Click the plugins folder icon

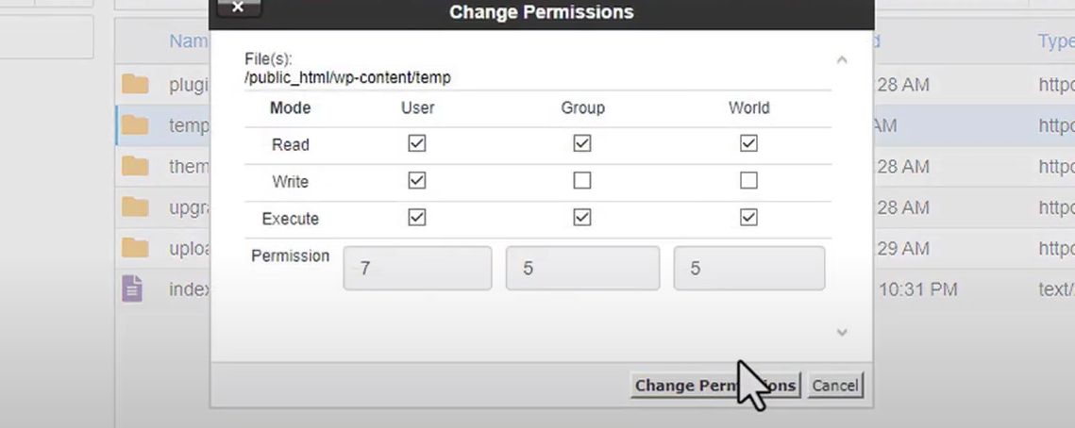(136, 85)
